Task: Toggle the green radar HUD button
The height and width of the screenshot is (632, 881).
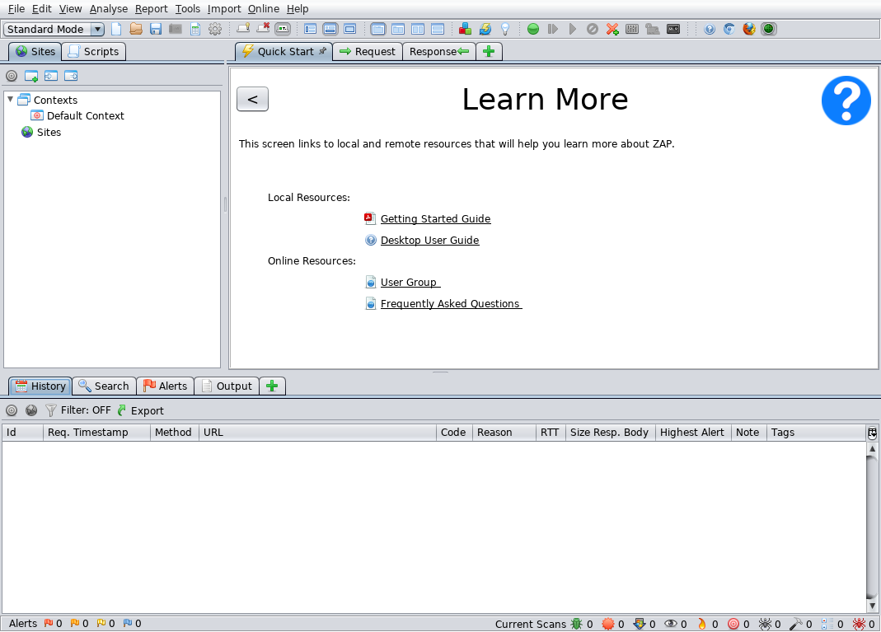Action: pos(769,29)
